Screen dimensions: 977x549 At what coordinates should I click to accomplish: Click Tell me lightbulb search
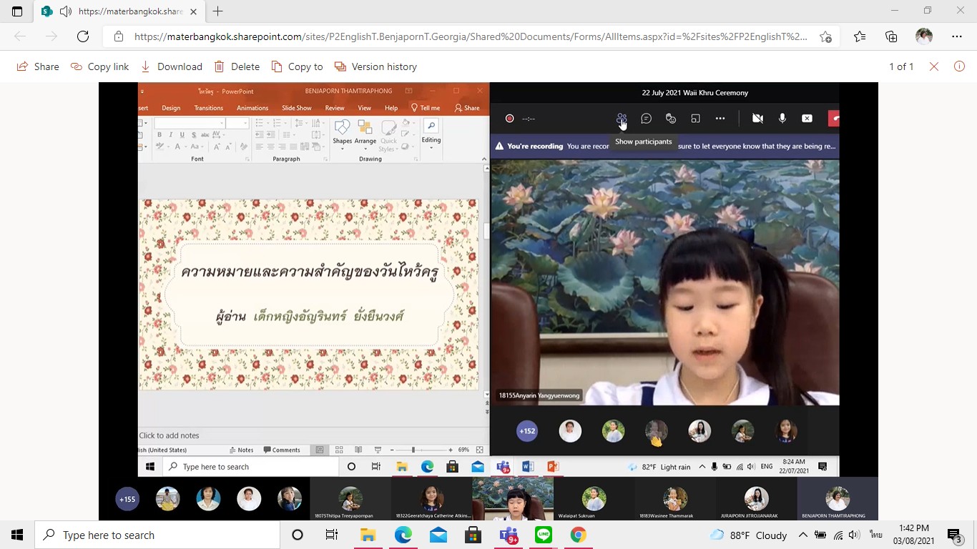coord(426,108)
